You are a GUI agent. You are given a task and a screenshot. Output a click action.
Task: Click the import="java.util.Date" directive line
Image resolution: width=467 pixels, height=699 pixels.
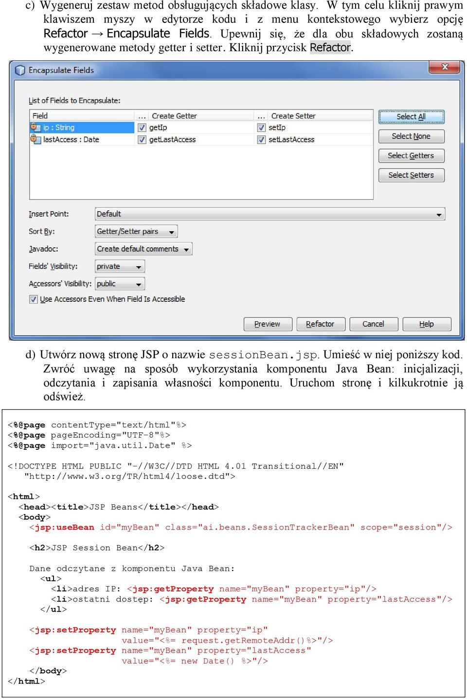[100, 445]
